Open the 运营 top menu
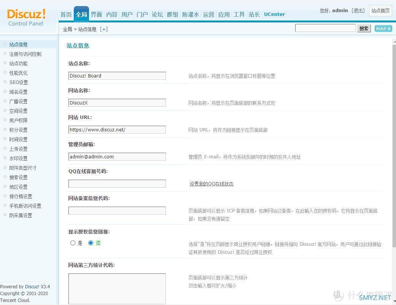 (x=208, y=14)
